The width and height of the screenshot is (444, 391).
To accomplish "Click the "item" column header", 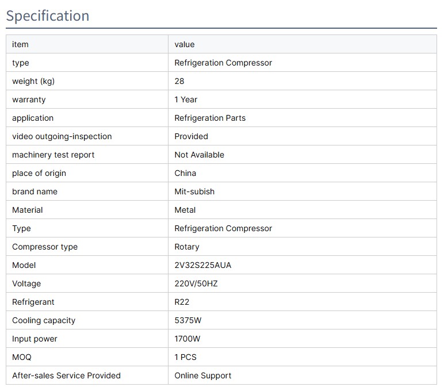I will 20,44.
